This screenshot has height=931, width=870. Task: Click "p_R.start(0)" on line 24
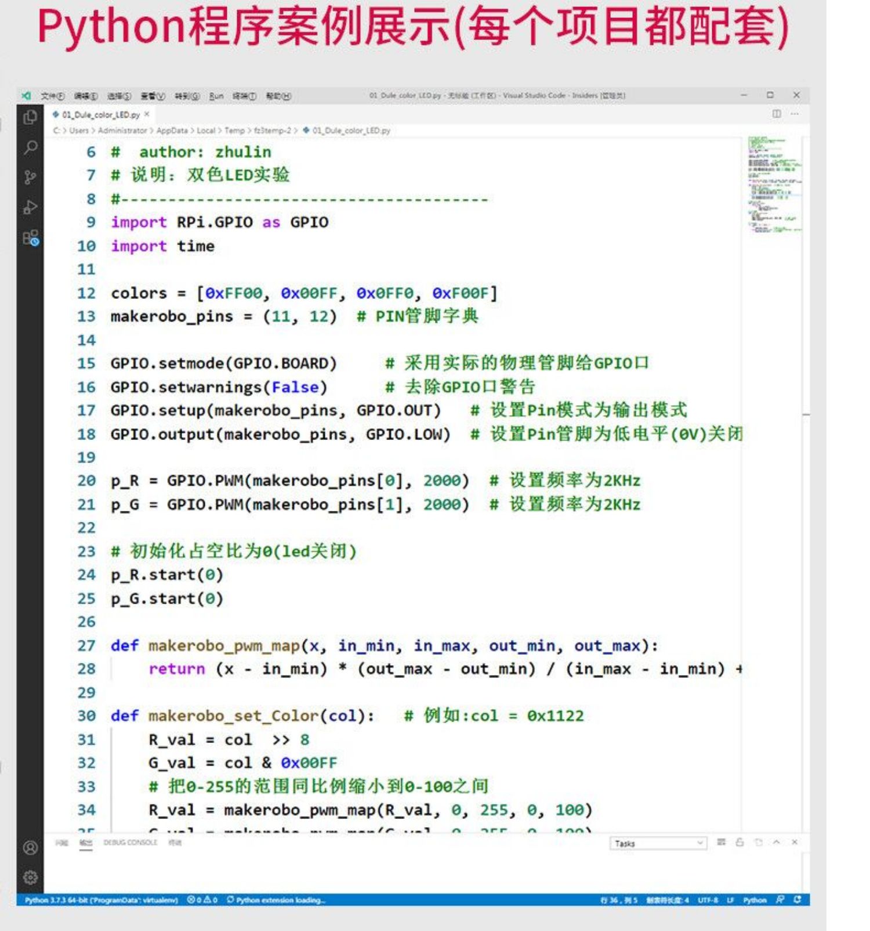click(167, 575)
